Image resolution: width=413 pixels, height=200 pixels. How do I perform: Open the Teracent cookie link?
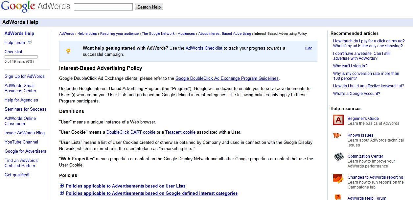180,132
